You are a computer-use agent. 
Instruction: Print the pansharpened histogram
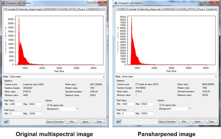184,121
